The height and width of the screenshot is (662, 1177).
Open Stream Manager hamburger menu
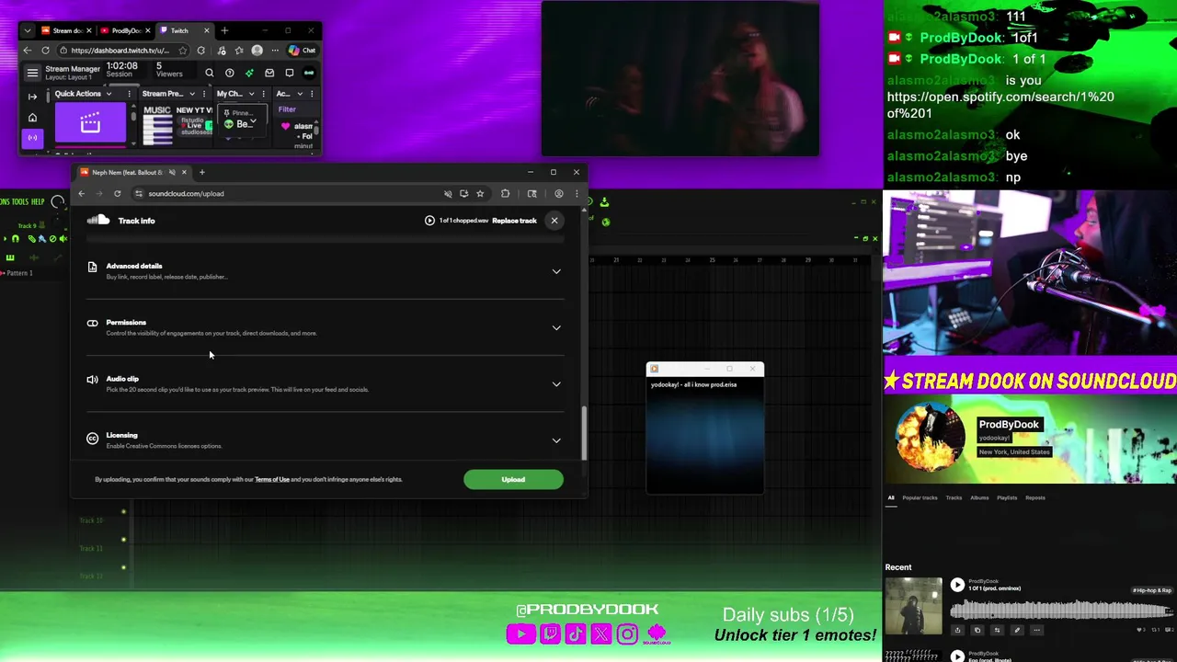(x=32, y=73)
